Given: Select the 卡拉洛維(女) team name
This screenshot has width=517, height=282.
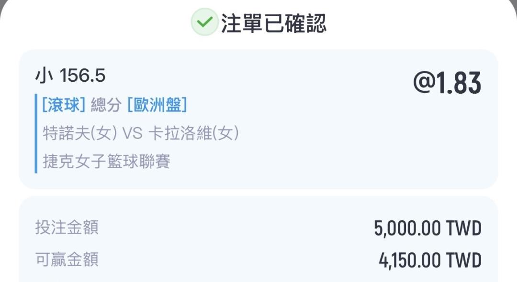Looking at the screenshot, I should tap(194, 133).
